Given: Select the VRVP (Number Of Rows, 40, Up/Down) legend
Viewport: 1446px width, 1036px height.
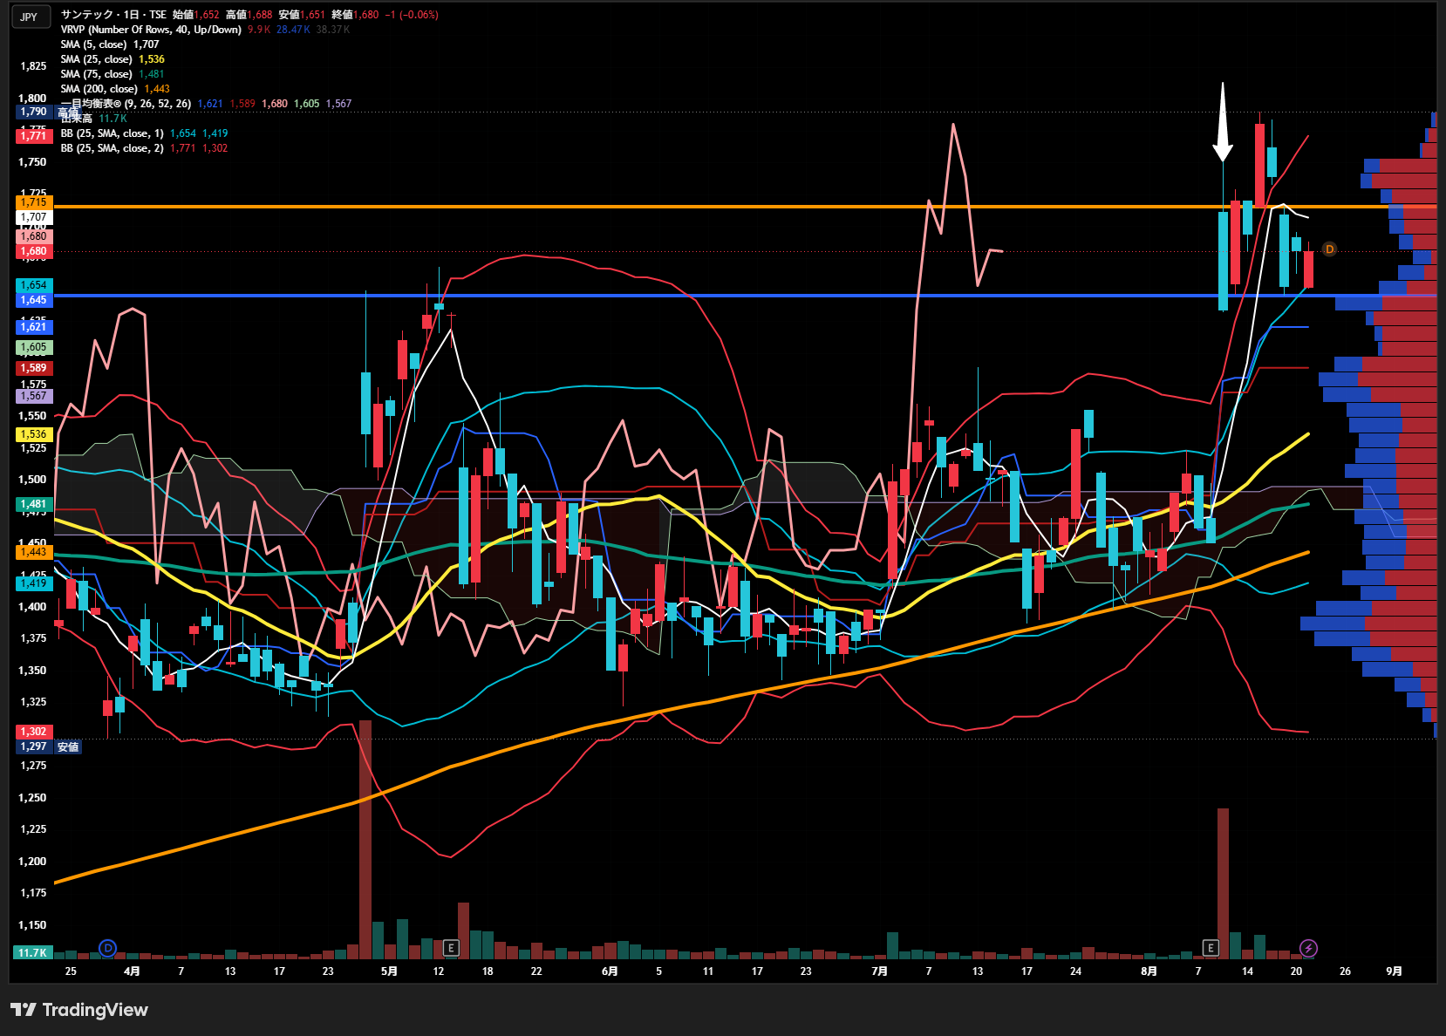Looking at the screenshot, I should [151, 30].
